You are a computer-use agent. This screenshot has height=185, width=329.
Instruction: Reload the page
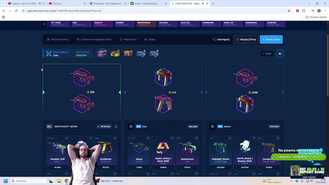[16, 11]
